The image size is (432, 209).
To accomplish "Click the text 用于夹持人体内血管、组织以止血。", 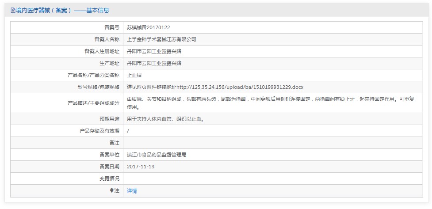I will pos(165,119).
